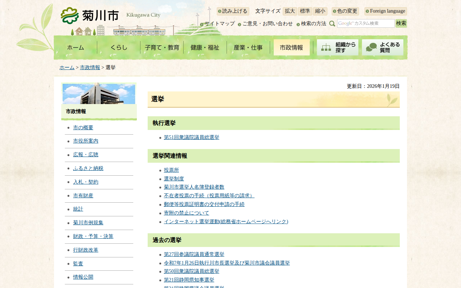
Task: Reset text size with 標準
Action: point(305,11)
